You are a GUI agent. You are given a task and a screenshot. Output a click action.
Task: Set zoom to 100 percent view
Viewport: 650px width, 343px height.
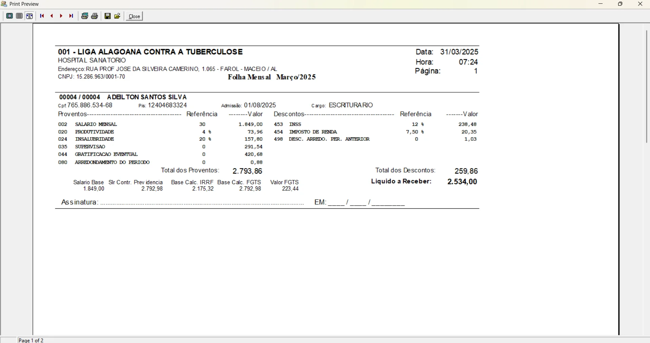point(19,16)
